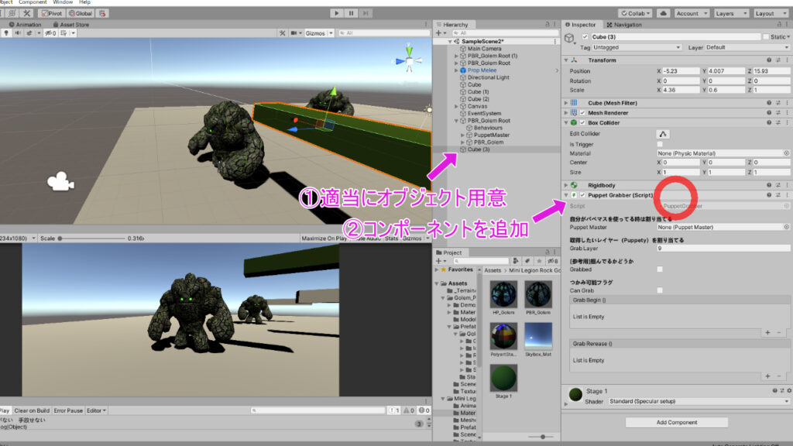Click the Pause button next to Play
793x446 pixels.
click(350, 13)
